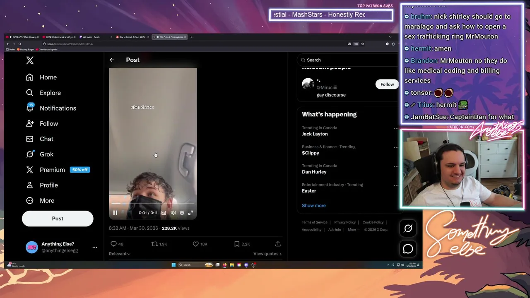Open options for Dan Hurley trend

[x=396, y=166]
